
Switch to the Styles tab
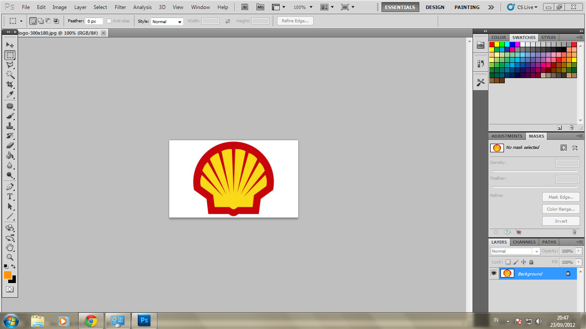pos(548,37)
